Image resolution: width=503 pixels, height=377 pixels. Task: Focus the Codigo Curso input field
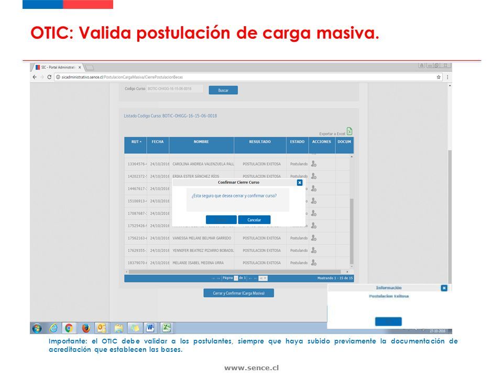[x=175, y=89]
